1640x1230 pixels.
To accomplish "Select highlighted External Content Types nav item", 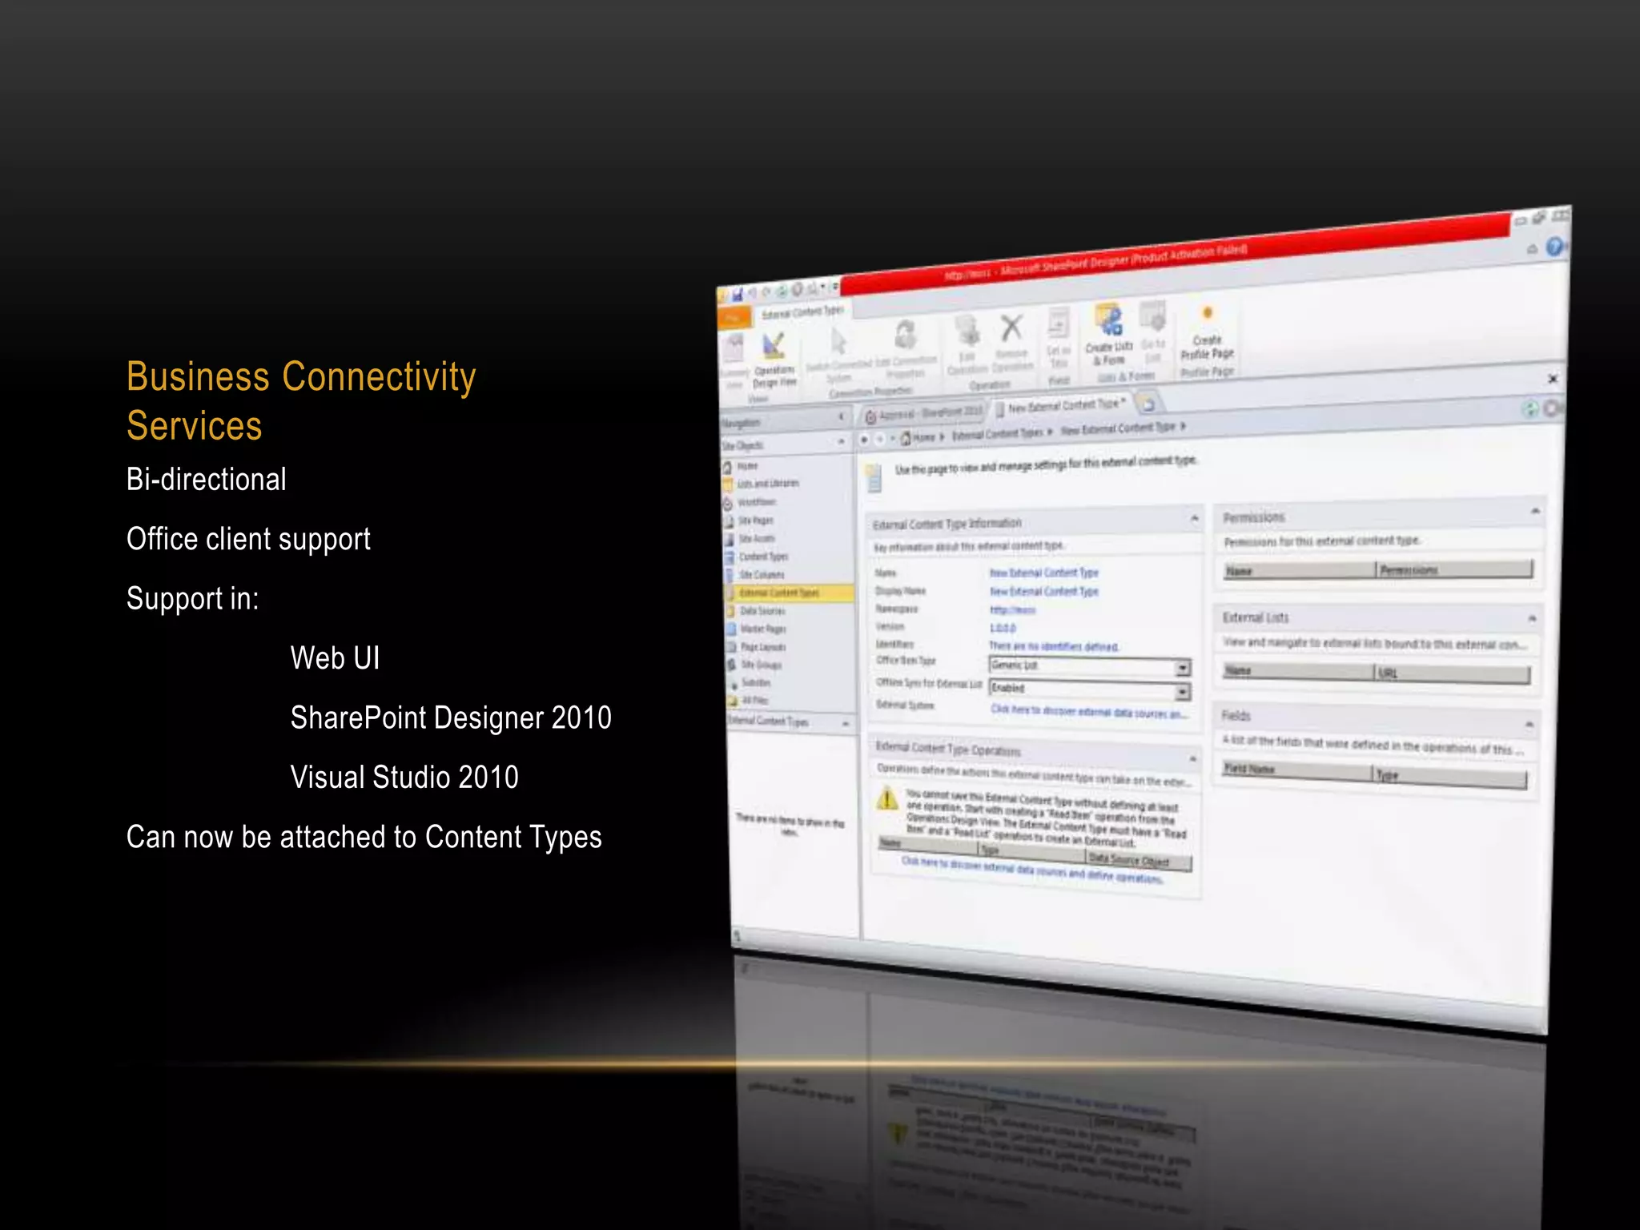I will click(x=789, y=593).
